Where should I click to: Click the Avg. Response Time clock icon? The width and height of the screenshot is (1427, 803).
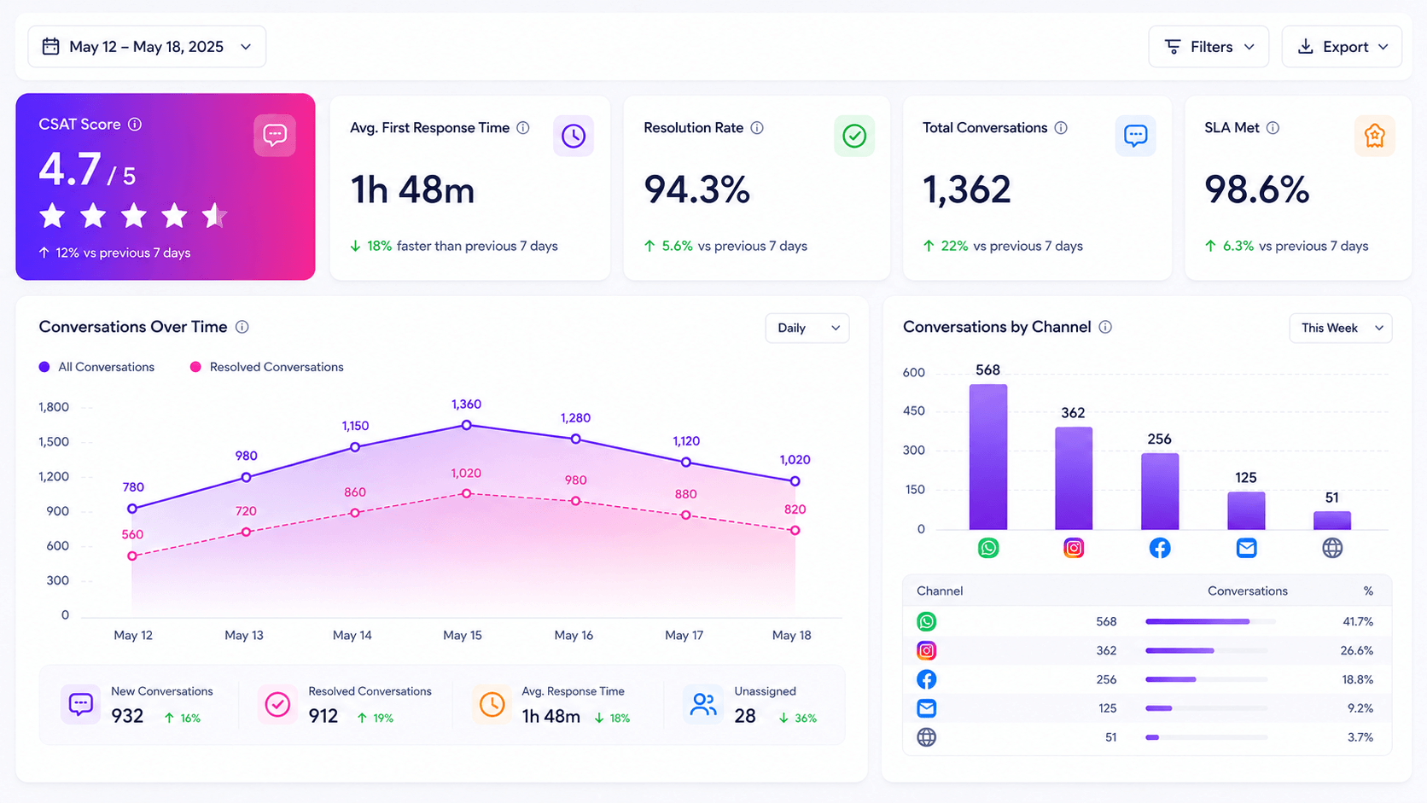coord(492,705)
